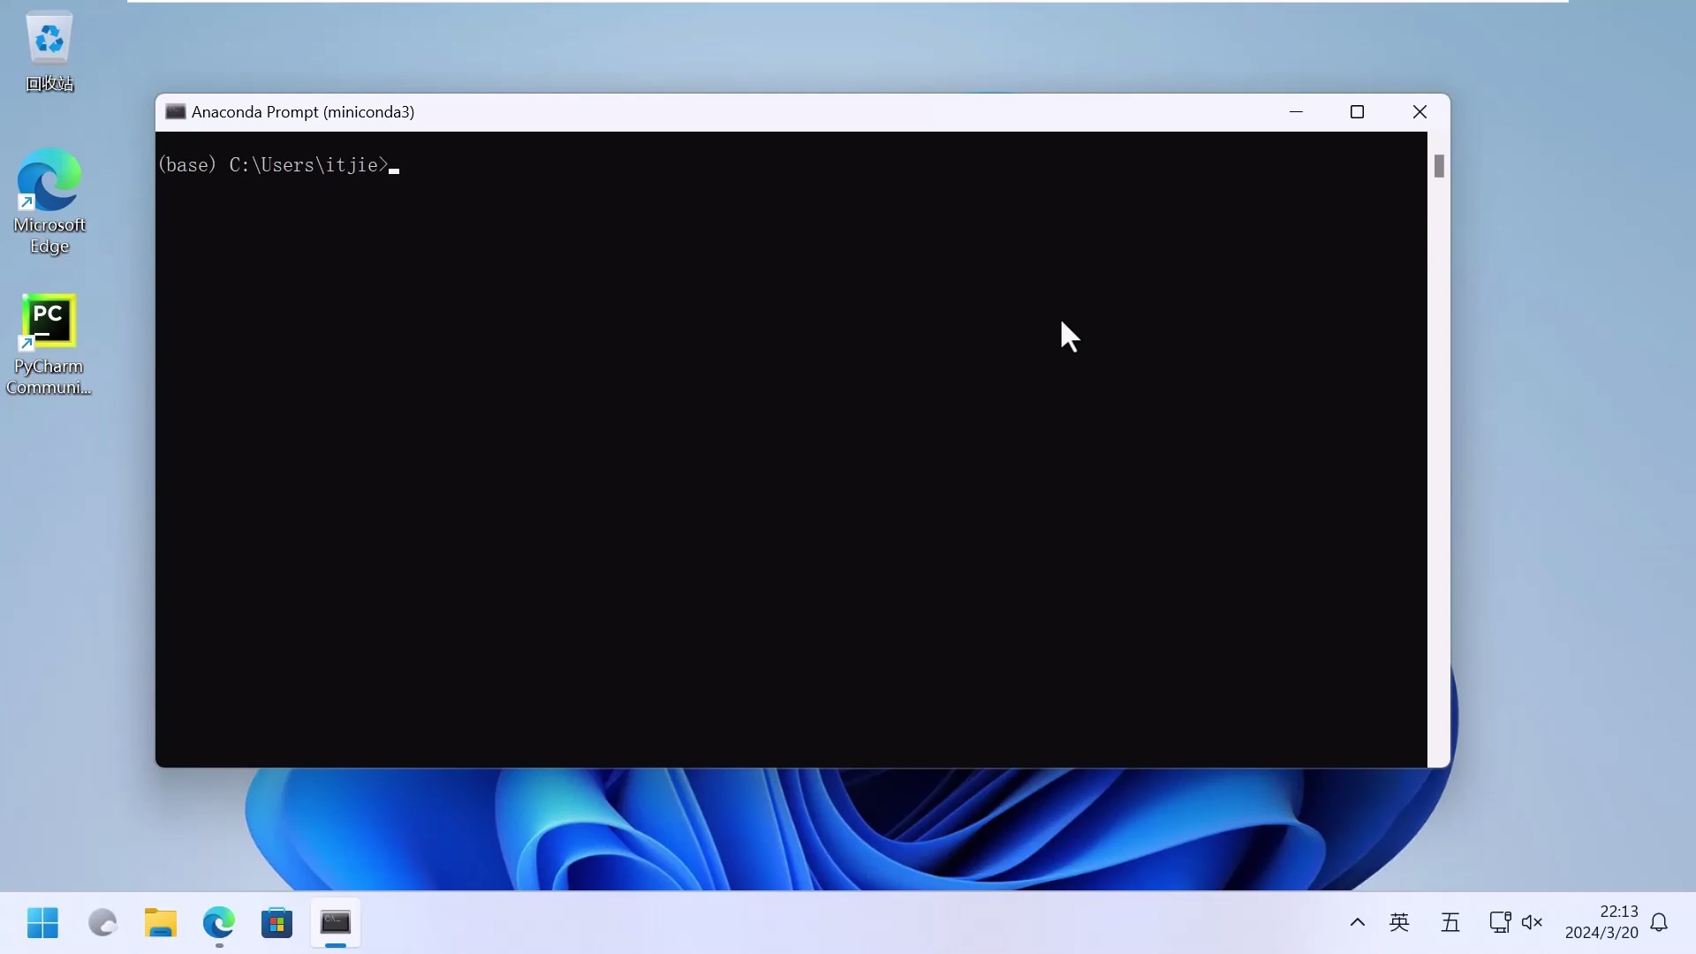This screenshot has width=1696, height=954.
Task: Maximize the Anaconda Prompt window
Action: (1358, 112)
